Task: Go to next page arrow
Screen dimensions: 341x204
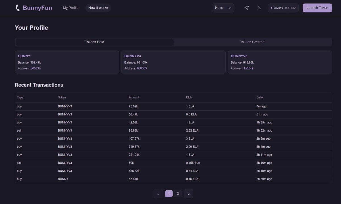Action: pos(188,194)
